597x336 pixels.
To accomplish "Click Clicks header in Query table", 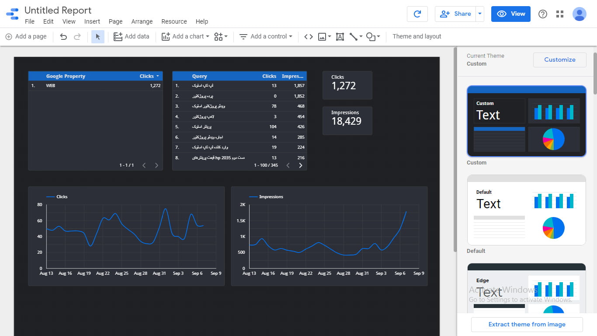I will [269, 76].
